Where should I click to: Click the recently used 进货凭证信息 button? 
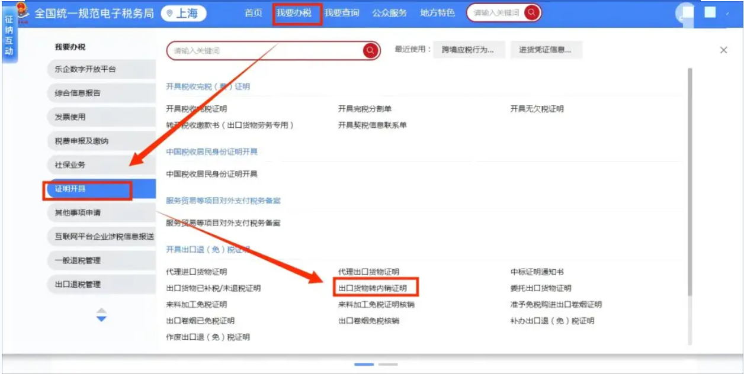coord(545,50)
